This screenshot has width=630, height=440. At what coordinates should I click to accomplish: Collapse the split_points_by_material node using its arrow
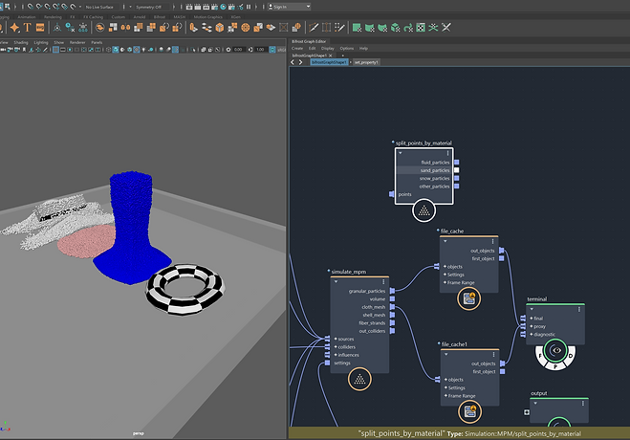click(x=401, y=153)
